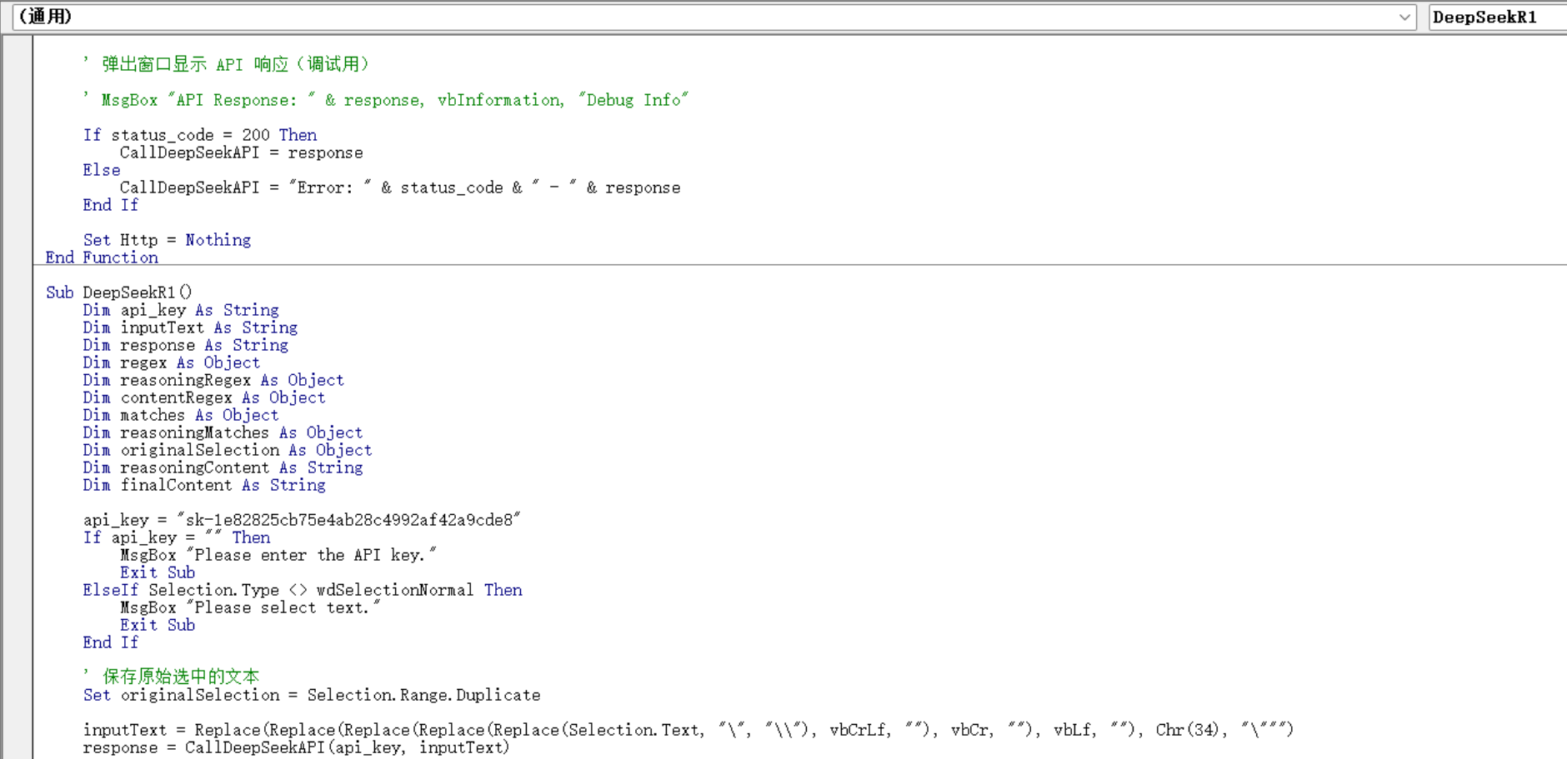Click the 'If status_code = 200 Then' line
The height and width of the screenshot is (759, 1567).
coord(200,135)
